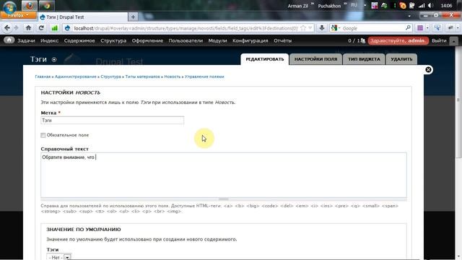Toggle the admin toolbar drawer arrow
The height and width of the screenshot is (260, 462).
(x=454, y=41)
